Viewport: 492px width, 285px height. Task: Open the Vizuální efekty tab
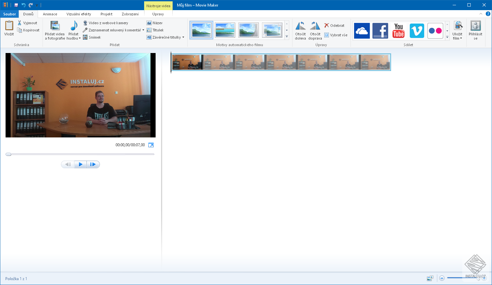(79, 14)
